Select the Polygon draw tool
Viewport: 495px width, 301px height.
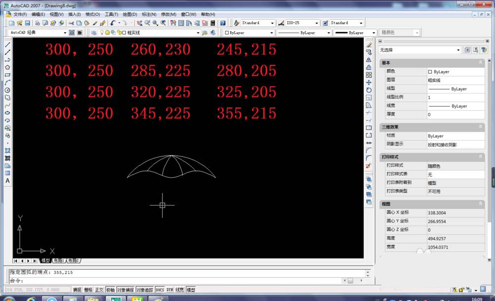pyautogui.click(x=7, y=67)
